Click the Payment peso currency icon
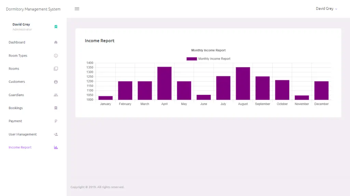 click(x=56, y=121)
